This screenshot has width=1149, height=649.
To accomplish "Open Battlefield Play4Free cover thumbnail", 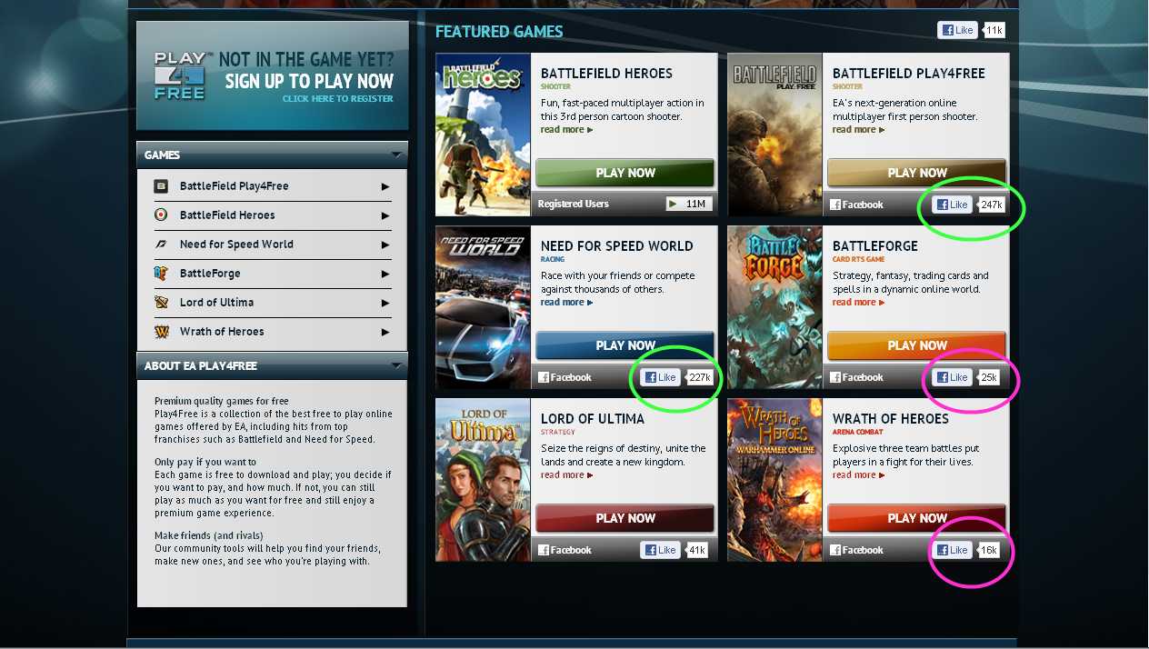I will pos(774,135).
